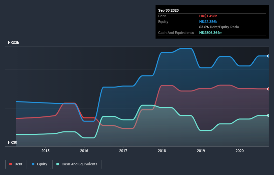
Task: Click the 2015 x-axis label
Action: (x=45, y=151)
